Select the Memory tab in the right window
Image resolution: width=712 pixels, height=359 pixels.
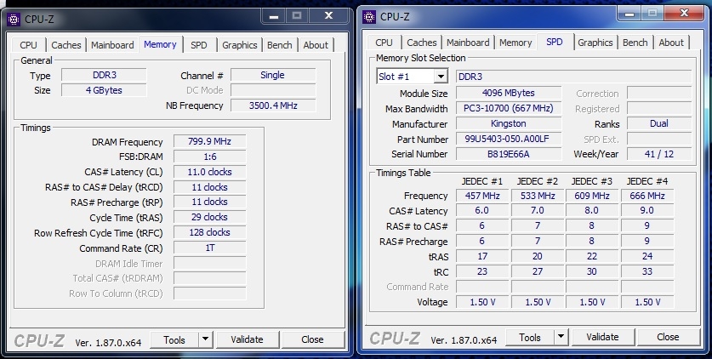515,43
